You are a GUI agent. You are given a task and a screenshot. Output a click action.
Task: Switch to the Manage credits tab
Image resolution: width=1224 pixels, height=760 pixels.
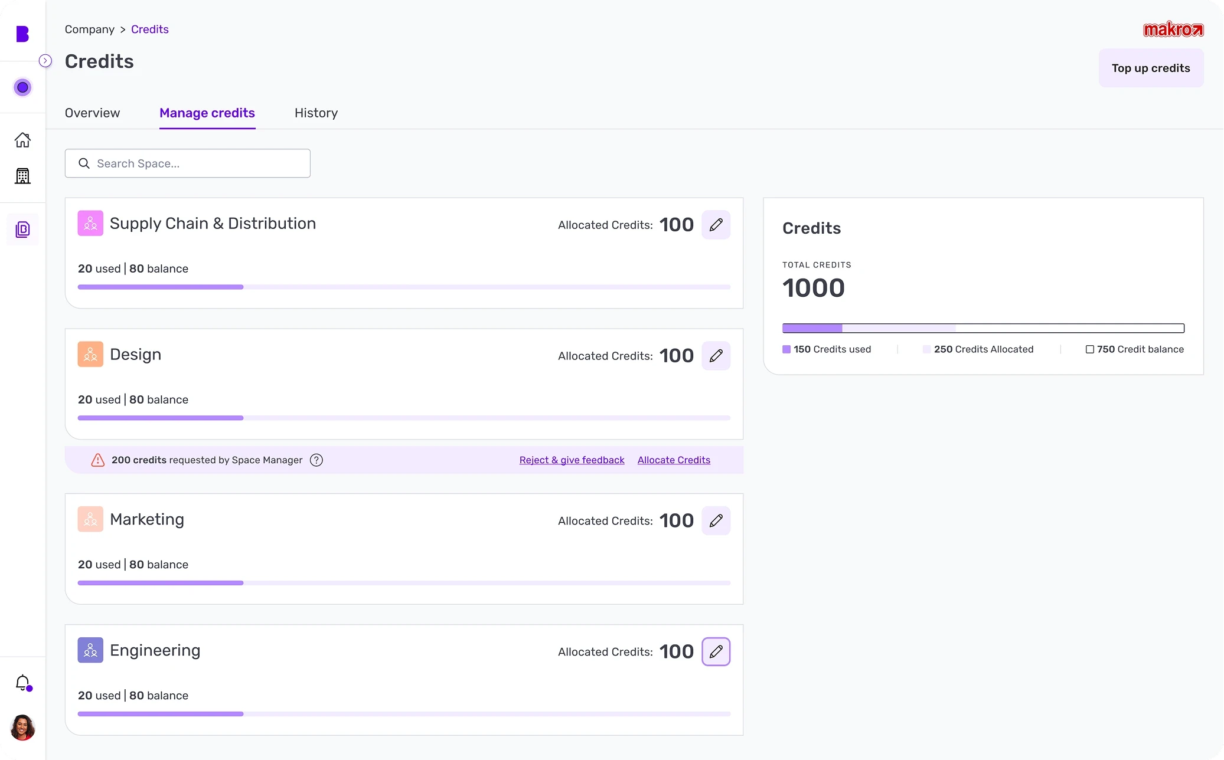click(207, 113)
